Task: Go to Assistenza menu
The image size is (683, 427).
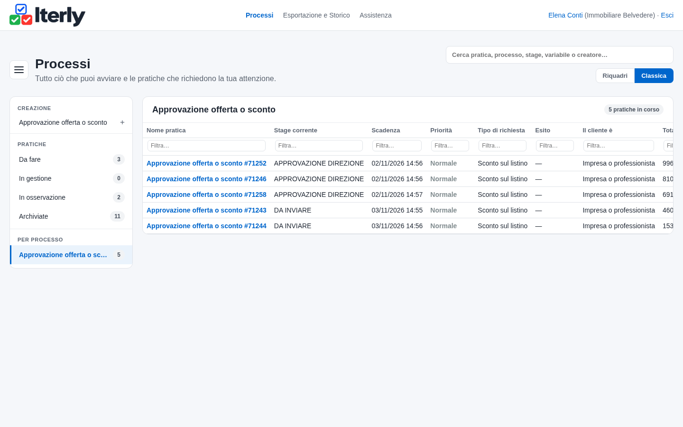Action: [376, 15]
